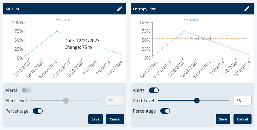This screenshot has height=130, width=257.
Task: Select the first data point in ML Plot
Action: tap(25, 56)
